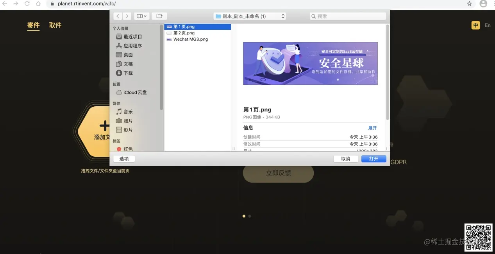This screenshot has height=254, width=495.
Task: Open the browser profile avatar
Action: coord(483,4)
